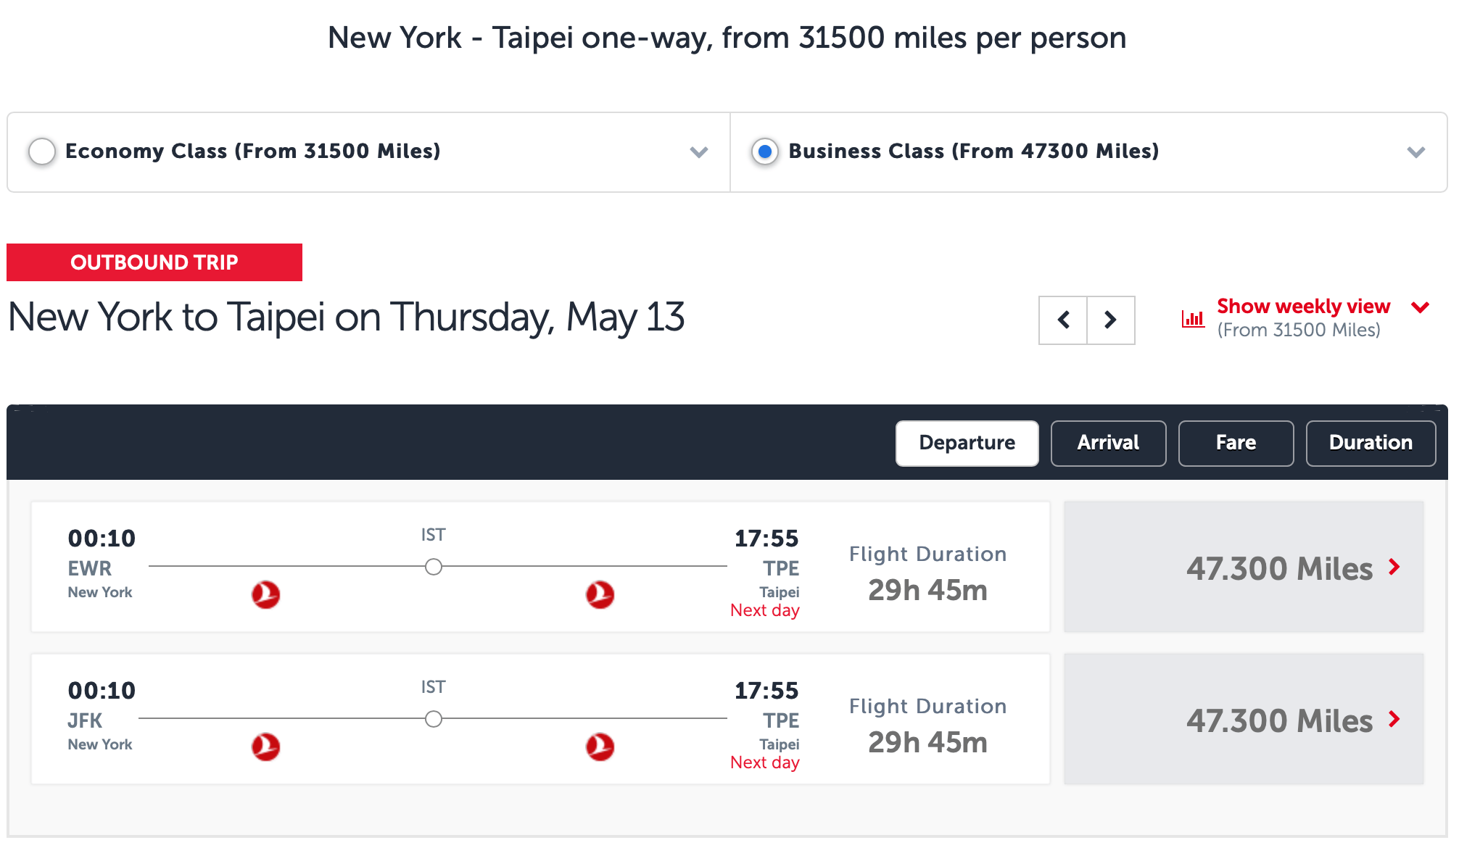Click second Turkish Airlines logo on JFK flight
1459x848 pixels.
point(600,747)
